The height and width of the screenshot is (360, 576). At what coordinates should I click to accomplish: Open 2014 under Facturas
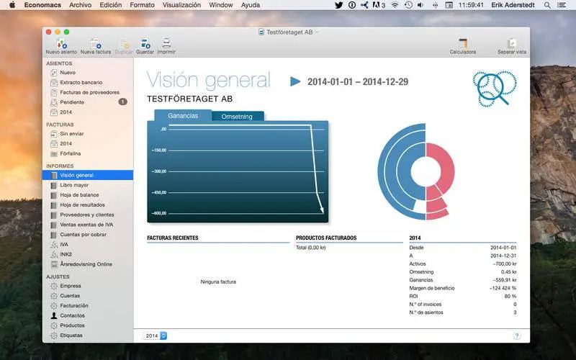pyautogui.click(x=66, y=143)
